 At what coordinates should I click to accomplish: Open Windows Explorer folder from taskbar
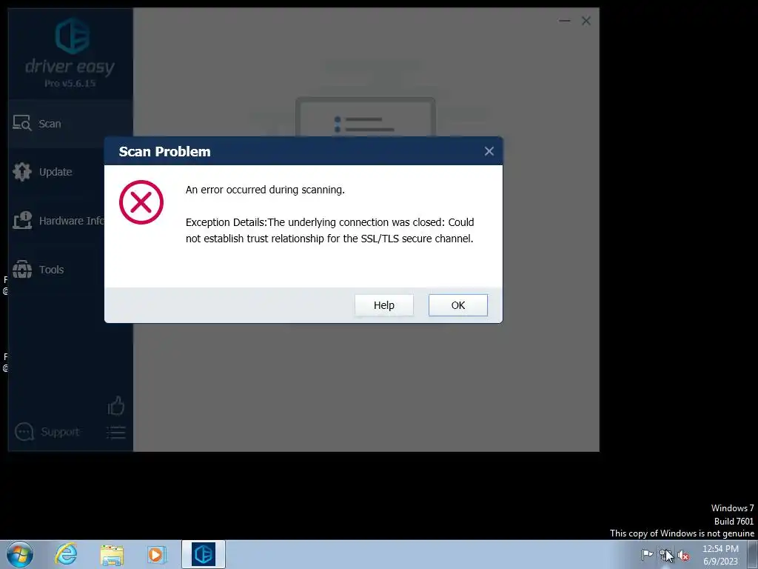[x=112, y=554]
